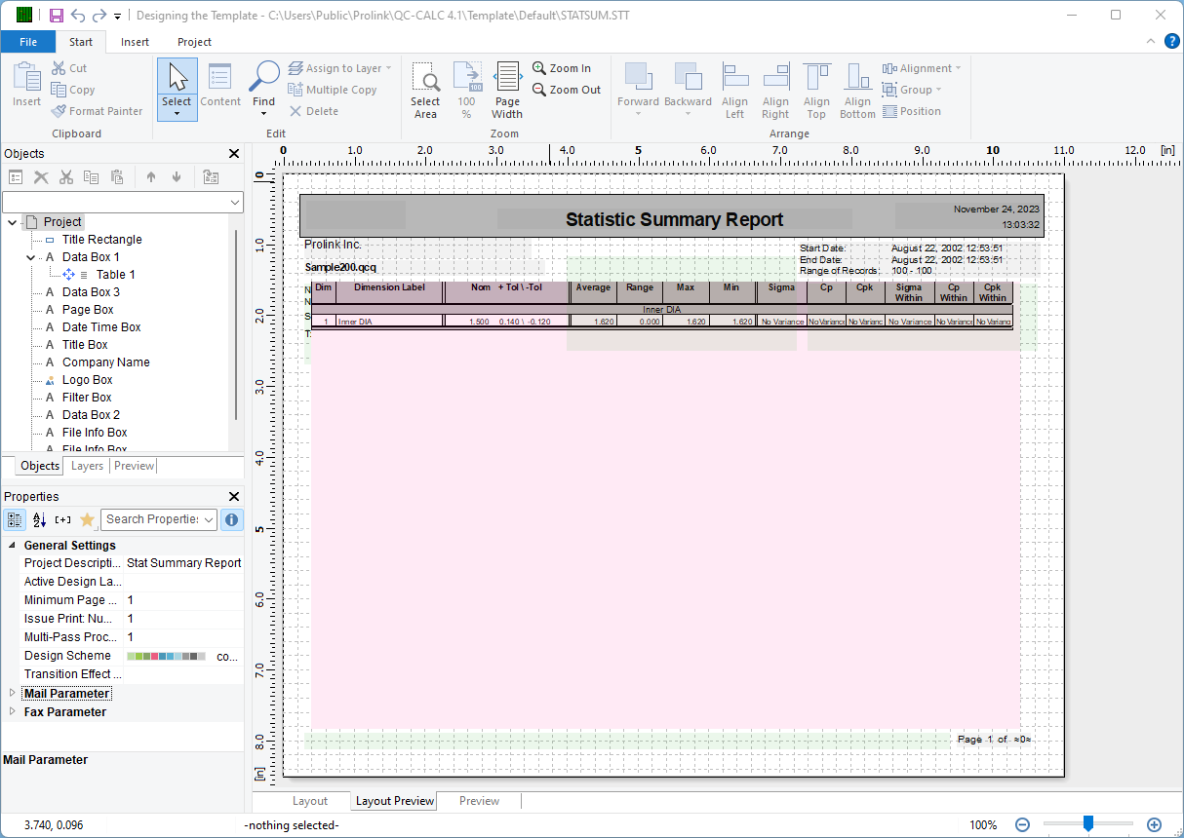Fit view to Page Width
The height and width of the screenshot is (838, 1184).
click(x=507, y=90)
